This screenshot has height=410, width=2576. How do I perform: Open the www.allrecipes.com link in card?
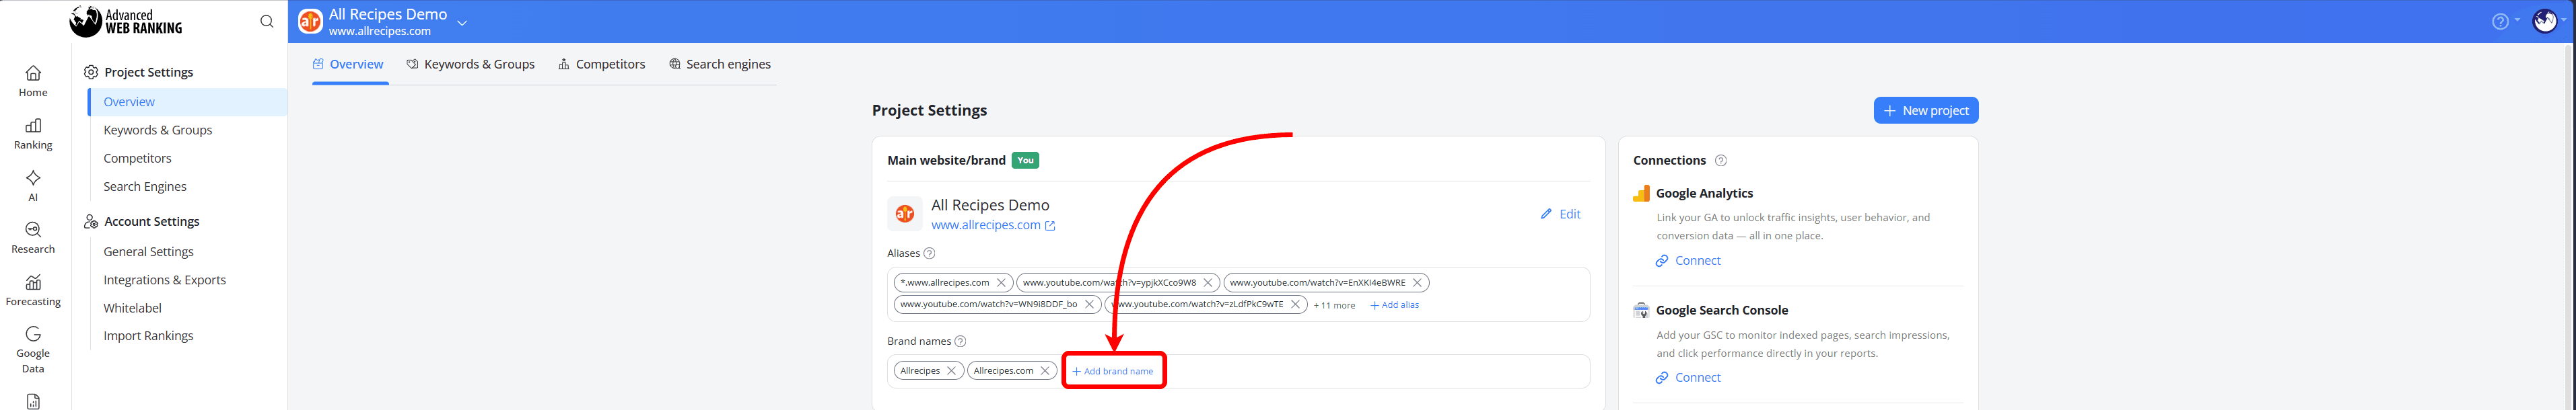(985, 225)
